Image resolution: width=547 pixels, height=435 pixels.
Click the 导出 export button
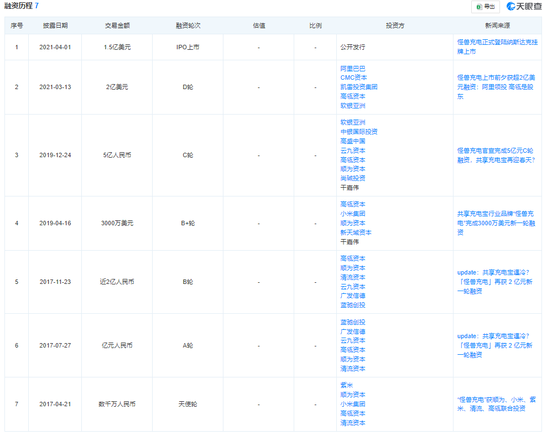point(485,7)
